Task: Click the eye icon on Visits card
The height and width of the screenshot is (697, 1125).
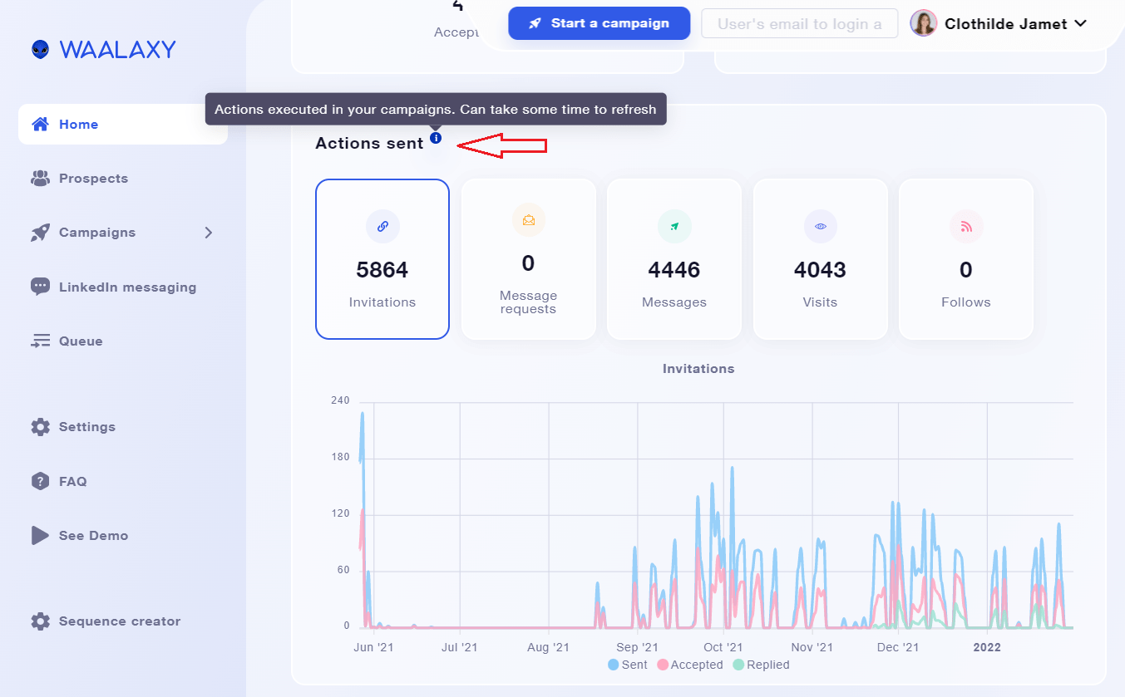Action: pyautogui.click(x=821, y=226)
